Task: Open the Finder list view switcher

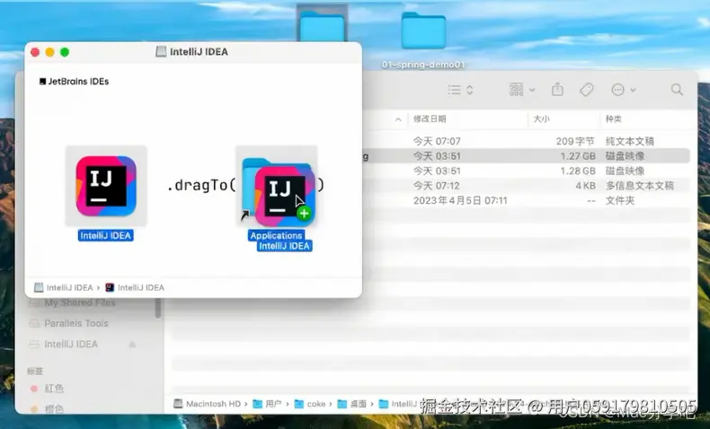Action: (460, 90)
